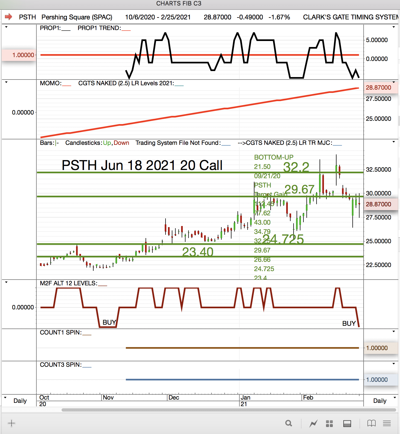Click the COUNT1 SPIN 1.00000 value tag
This screenshot has height=434, width=400.
[x=381, y=348]
